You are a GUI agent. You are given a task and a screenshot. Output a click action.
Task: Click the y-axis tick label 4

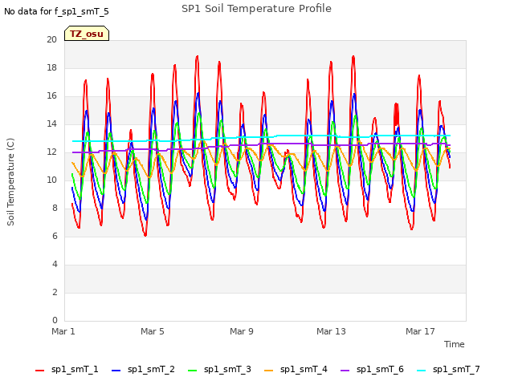pos(55,264)
